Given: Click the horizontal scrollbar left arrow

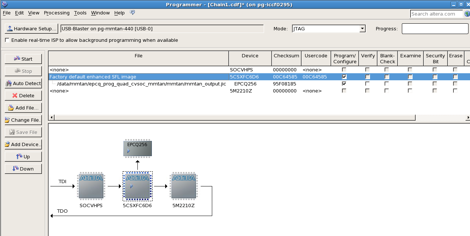Looking at the screenshot, I should (x=51, y=117).
